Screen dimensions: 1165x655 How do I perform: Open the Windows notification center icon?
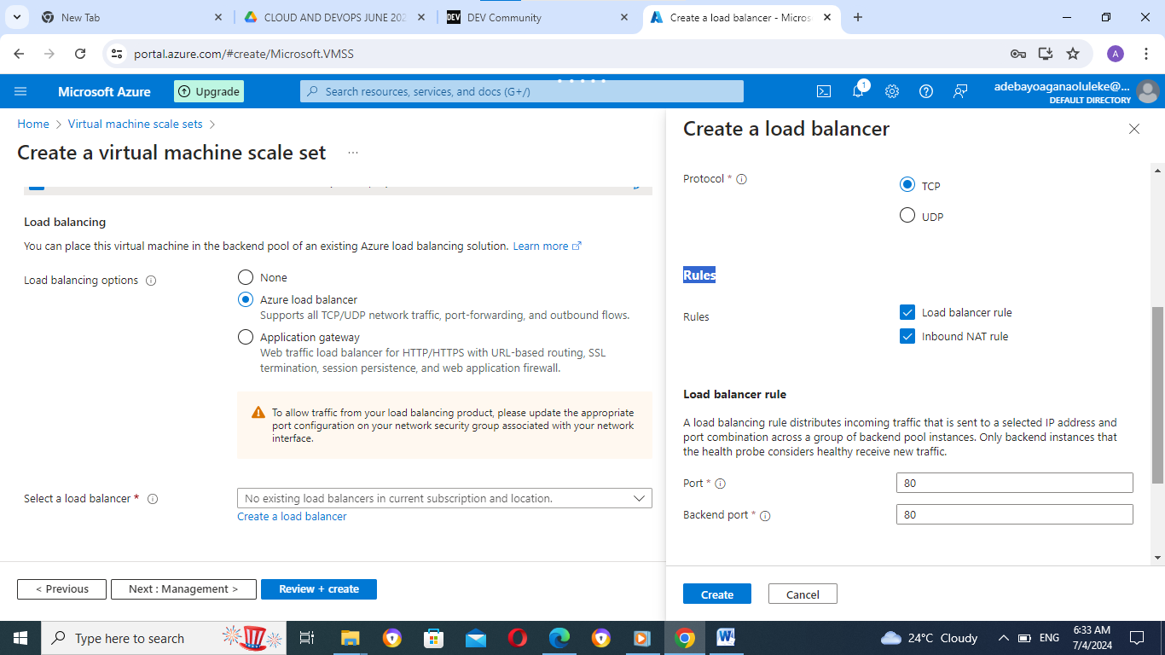coord(1136,638)
